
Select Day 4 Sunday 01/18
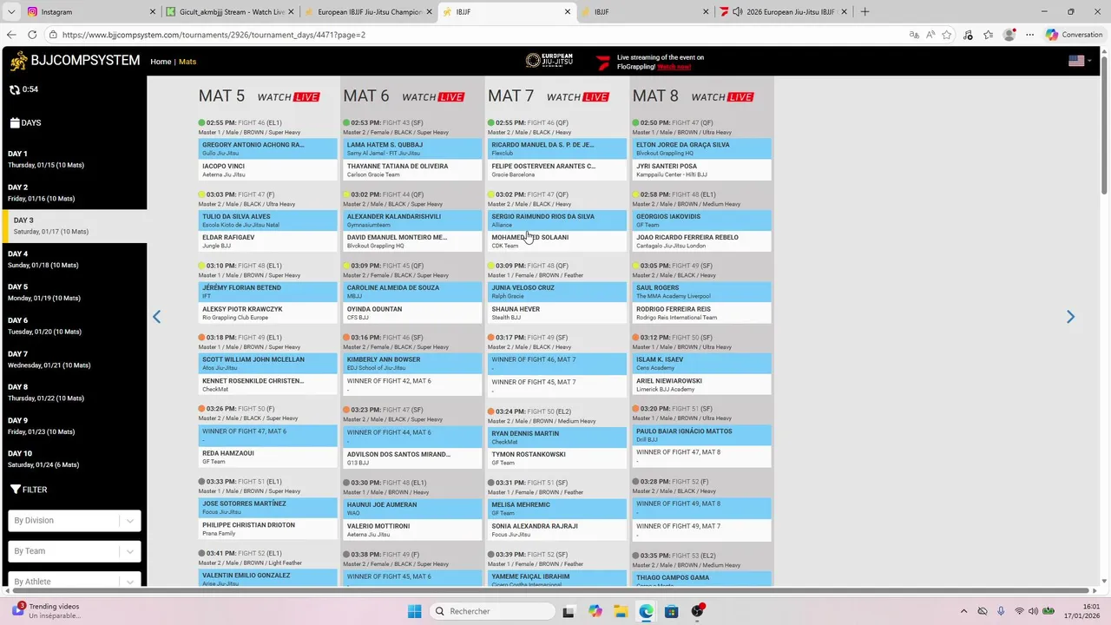click(74, 260)
